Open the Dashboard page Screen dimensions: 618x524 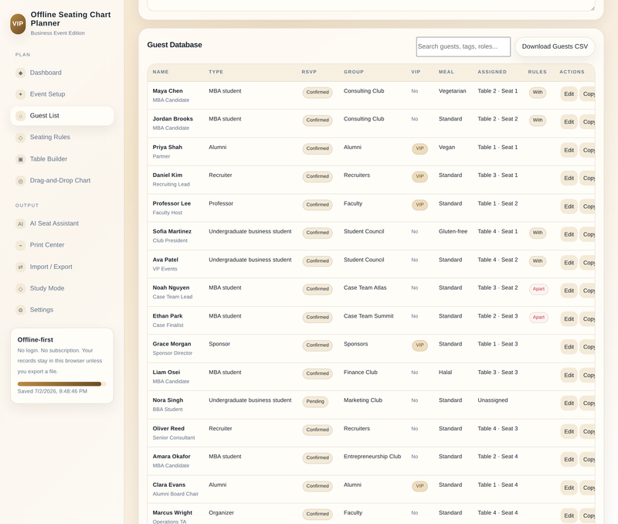[62, 73]
